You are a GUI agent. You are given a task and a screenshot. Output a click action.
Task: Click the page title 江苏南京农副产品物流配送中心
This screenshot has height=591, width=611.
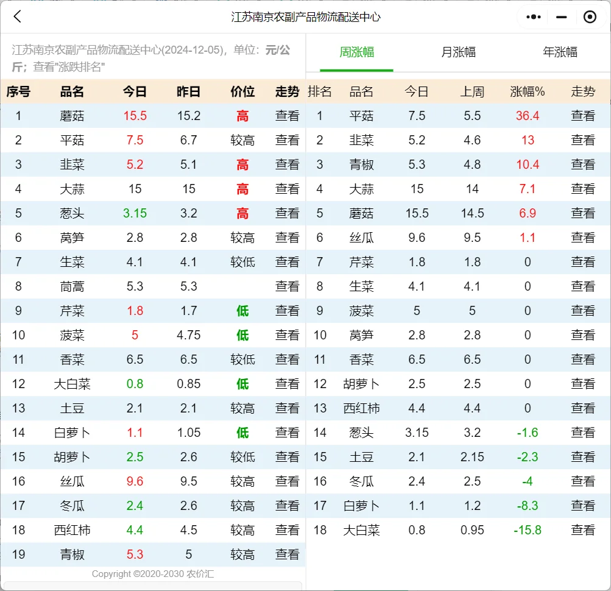click(x=306, y=17)
